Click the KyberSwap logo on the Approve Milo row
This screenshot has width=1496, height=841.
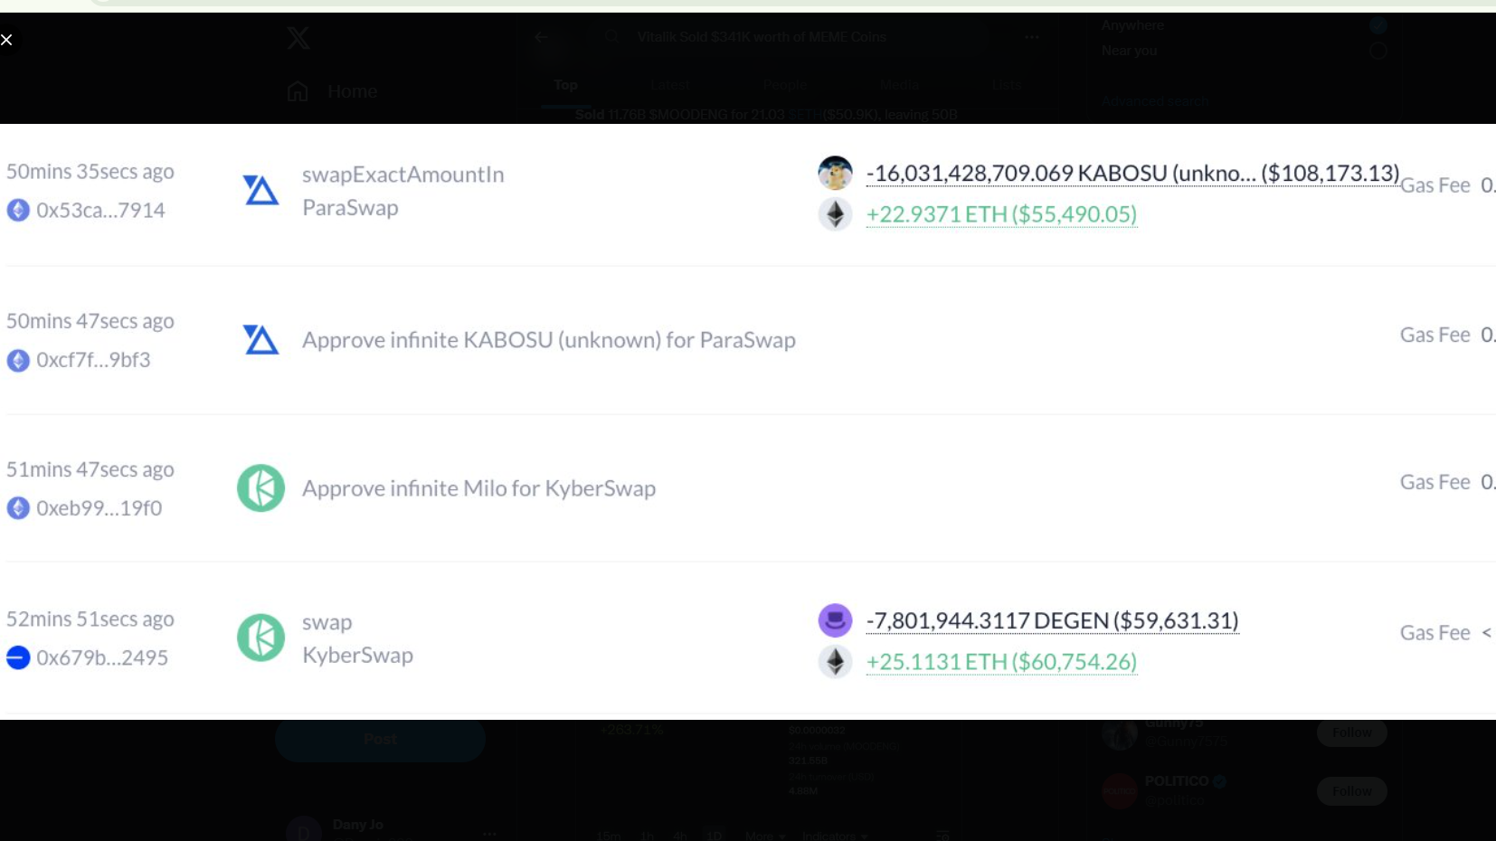[x=261, y=488]
